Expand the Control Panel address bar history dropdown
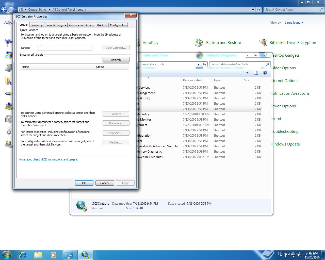 pyautogui.click(x=253, y=10)
